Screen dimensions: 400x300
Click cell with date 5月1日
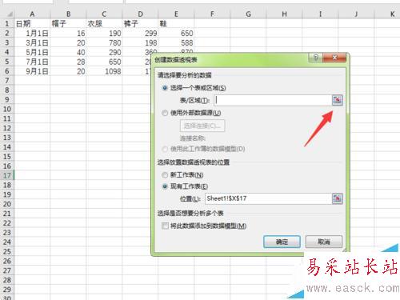[x=32, y=52]
